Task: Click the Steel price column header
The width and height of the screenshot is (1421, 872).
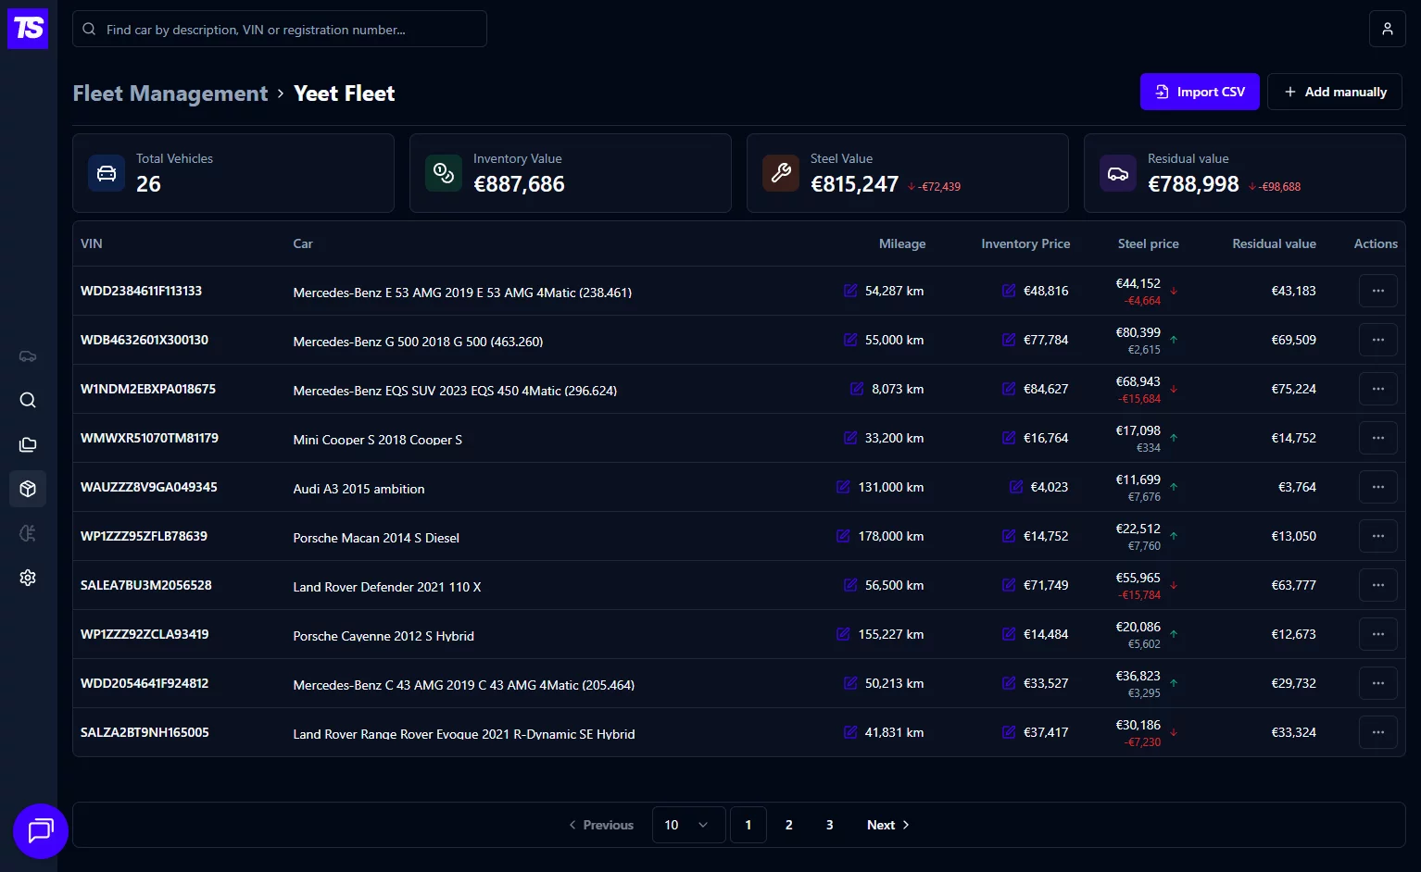Action: (x=1149, y=243)
